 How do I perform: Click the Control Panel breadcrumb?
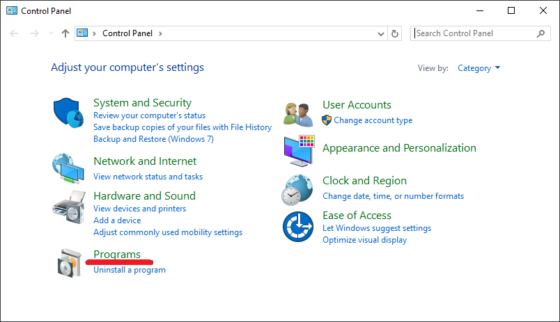pos(127,33)
